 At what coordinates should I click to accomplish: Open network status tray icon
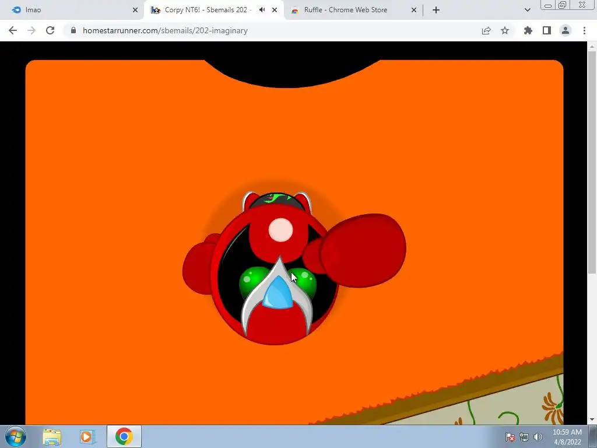point(524,437)
